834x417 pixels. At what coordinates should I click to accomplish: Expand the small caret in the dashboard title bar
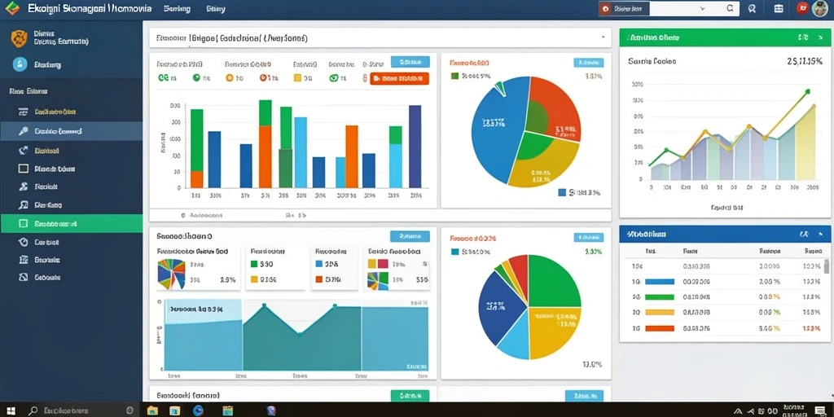[603, 37]
